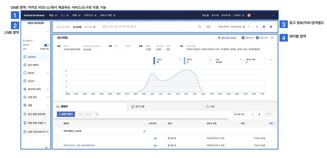The height and width of the screenshot is (158, 327).
Task: Click the refresh icon in the search bar area
Action: 257,27
